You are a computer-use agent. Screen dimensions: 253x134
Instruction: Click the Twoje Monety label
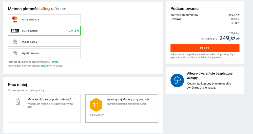click(96, 115)
